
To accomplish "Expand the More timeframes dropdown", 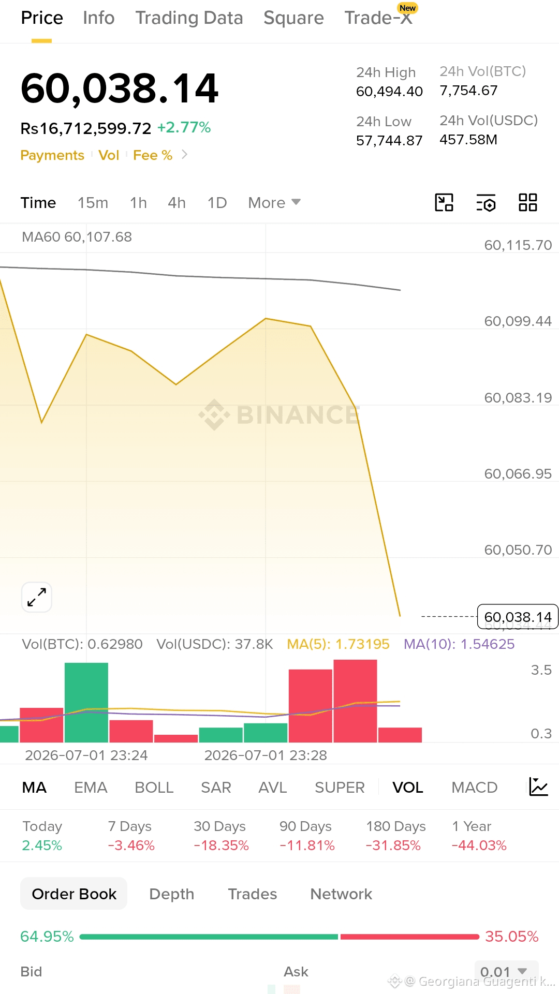I will 274,202.
